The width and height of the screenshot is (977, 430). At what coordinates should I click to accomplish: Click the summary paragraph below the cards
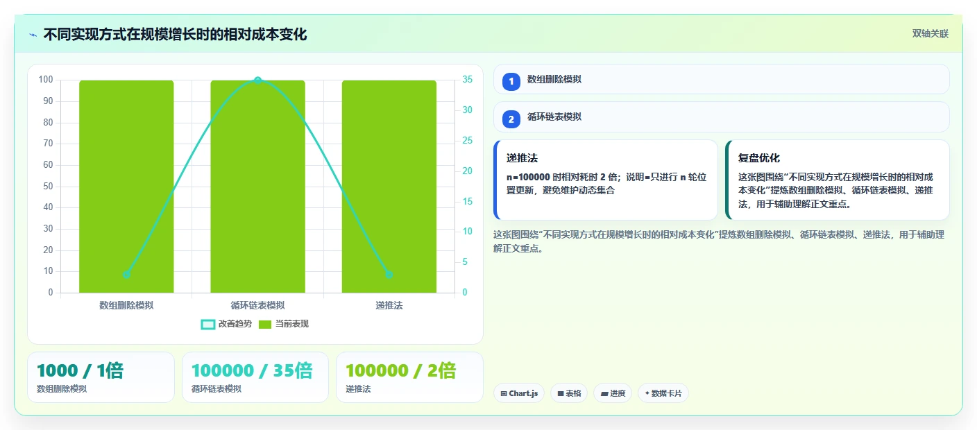719,241
